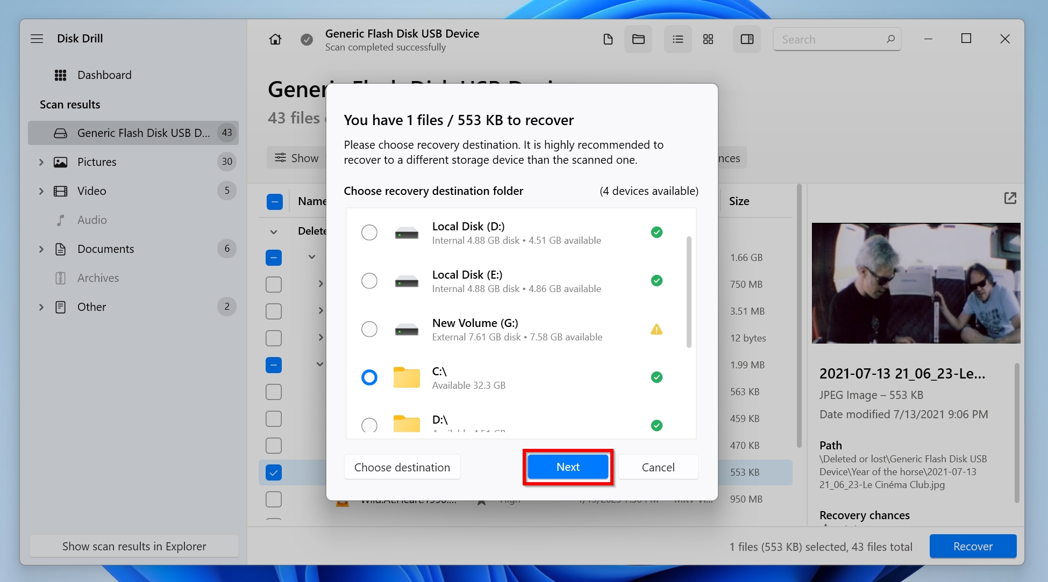Select the grid view layout icon
The height and width of the screenshot is (582, 1048).
tap(708, 39)
